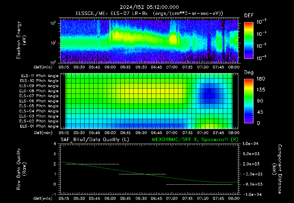Click 08:00 tick under the data quality plot
Screen dimensions: 294x203
click(x=234, y=198)
